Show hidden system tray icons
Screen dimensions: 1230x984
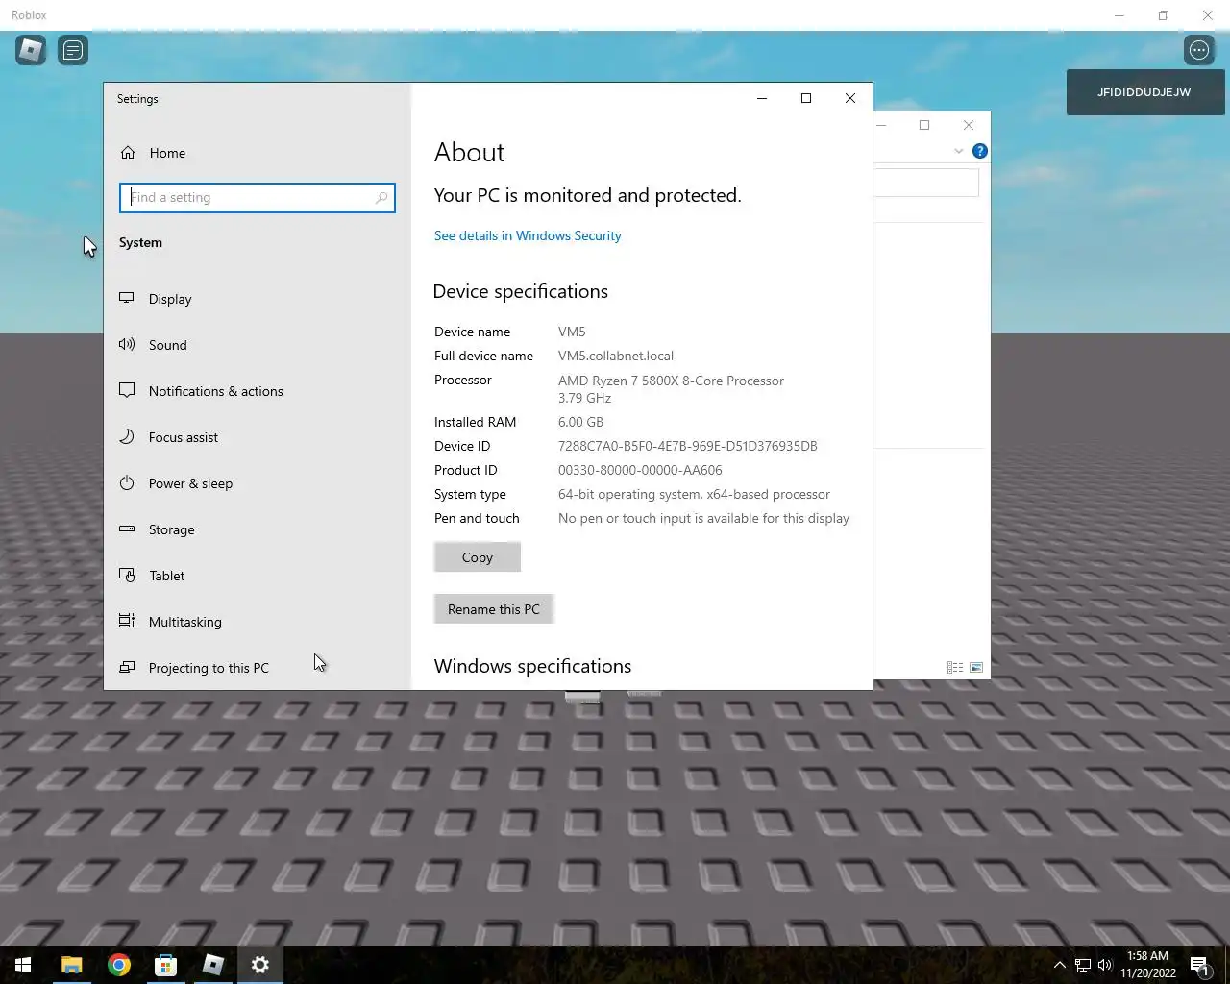tap(1059, 965)
